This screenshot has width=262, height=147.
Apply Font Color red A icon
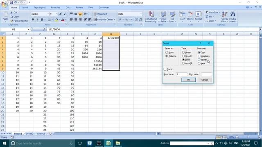63,20
